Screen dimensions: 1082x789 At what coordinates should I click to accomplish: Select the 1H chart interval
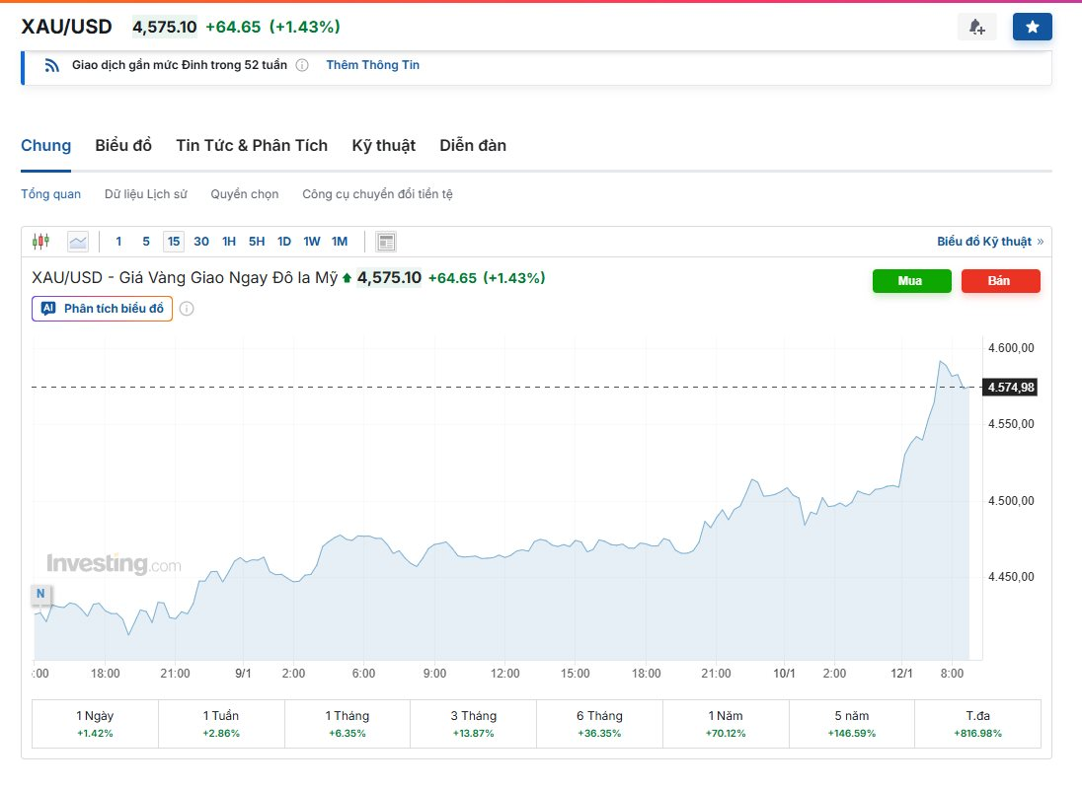tap(229, 242)
